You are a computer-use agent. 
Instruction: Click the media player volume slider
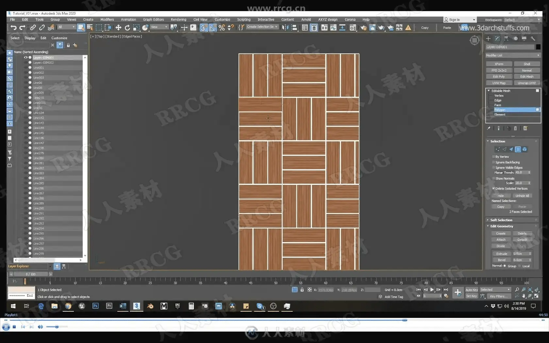[57, 327]
